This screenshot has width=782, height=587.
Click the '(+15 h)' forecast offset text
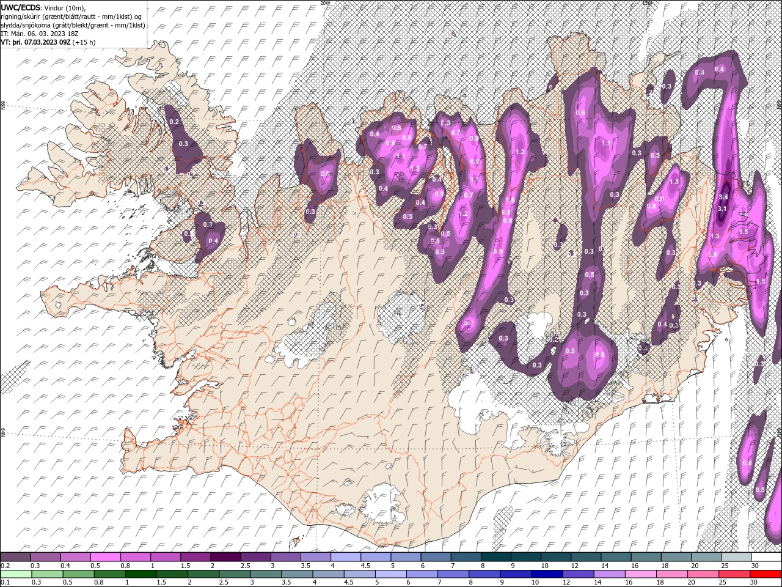click(84, 42)
